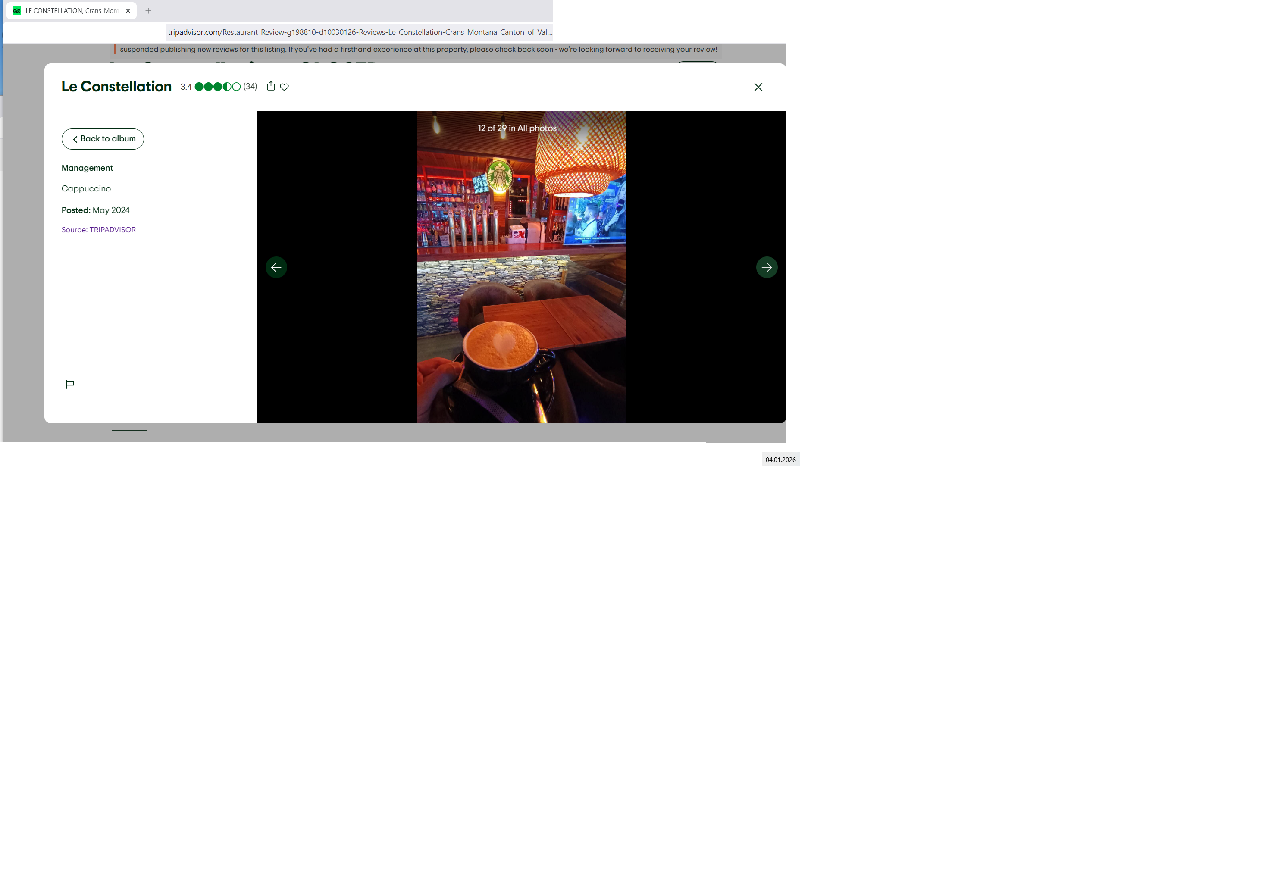Go to the previous photo arrow
The width and height of the screenshot is (1265, 882).
[x=276, y=267]
